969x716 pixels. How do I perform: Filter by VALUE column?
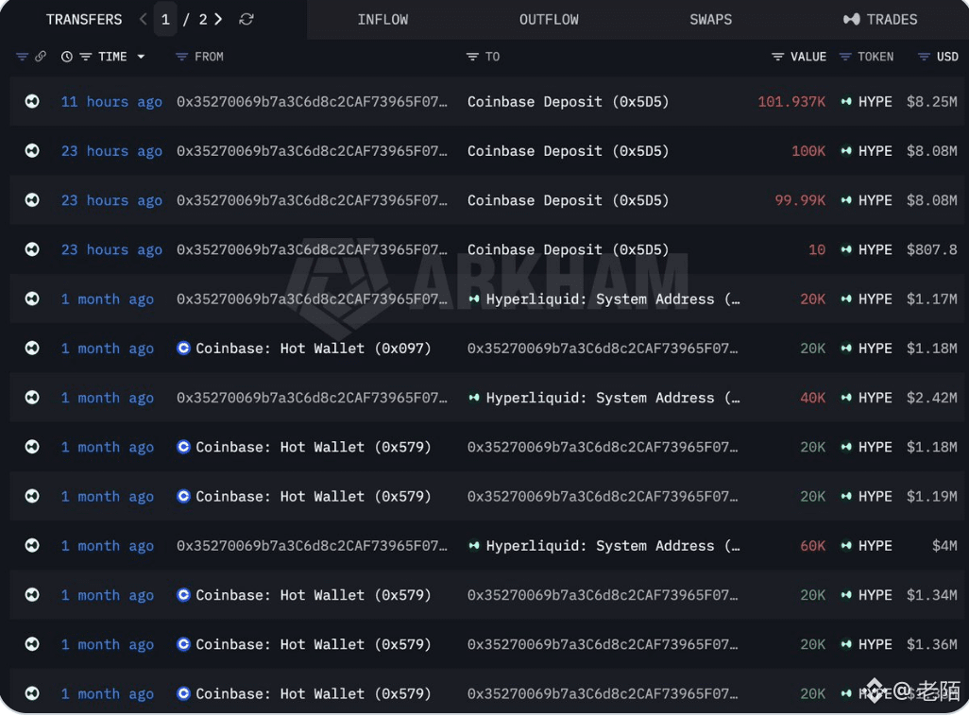(x=777, y=57)
